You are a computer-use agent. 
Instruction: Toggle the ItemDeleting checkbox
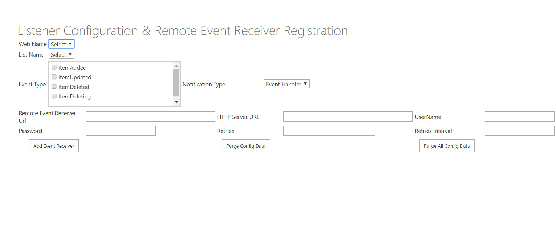point(54,96)
